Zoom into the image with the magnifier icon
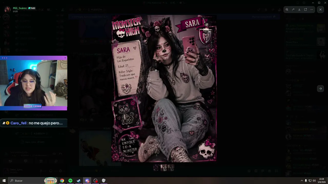 pos(287,9)
